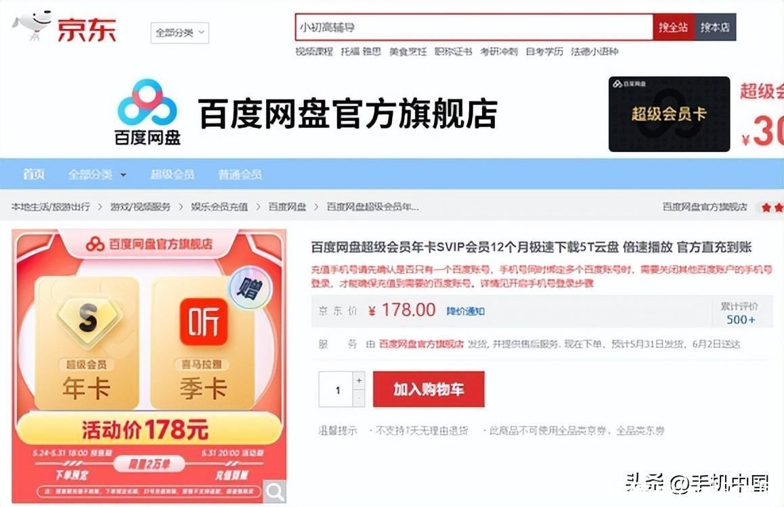Focus the search input field
784x507 pixels.
(x=474, y=28)
